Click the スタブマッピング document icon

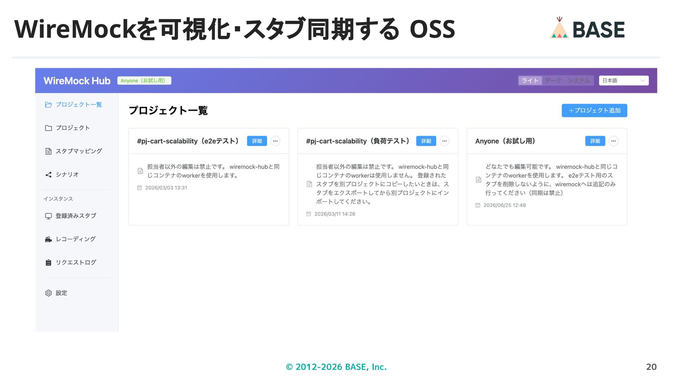(x=48, y=151)
